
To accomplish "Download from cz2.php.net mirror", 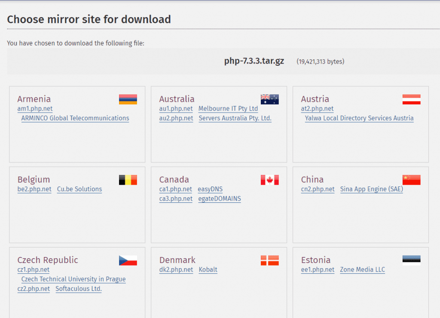I will pos(34,289).
